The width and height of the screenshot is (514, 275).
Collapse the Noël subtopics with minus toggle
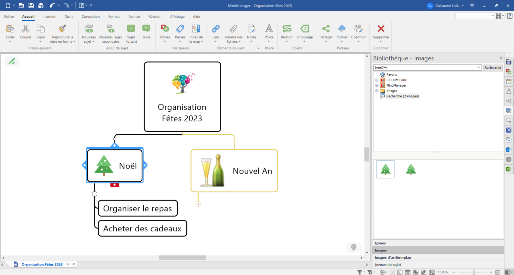[x=94, y=194]
